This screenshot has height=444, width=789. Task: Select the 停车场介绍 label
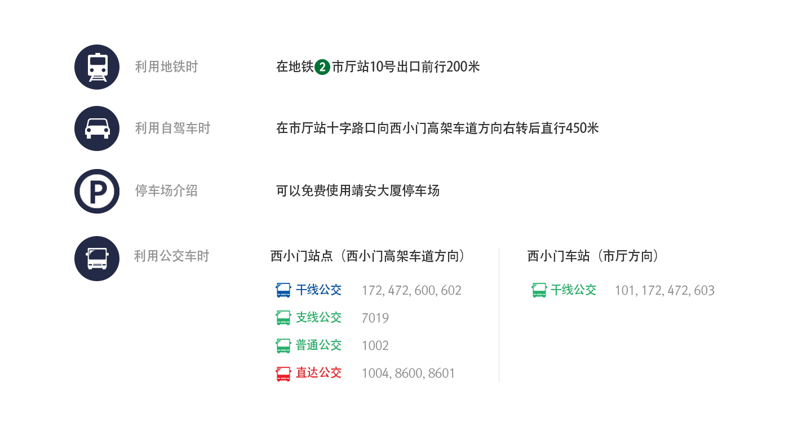[x=166, y=191]
